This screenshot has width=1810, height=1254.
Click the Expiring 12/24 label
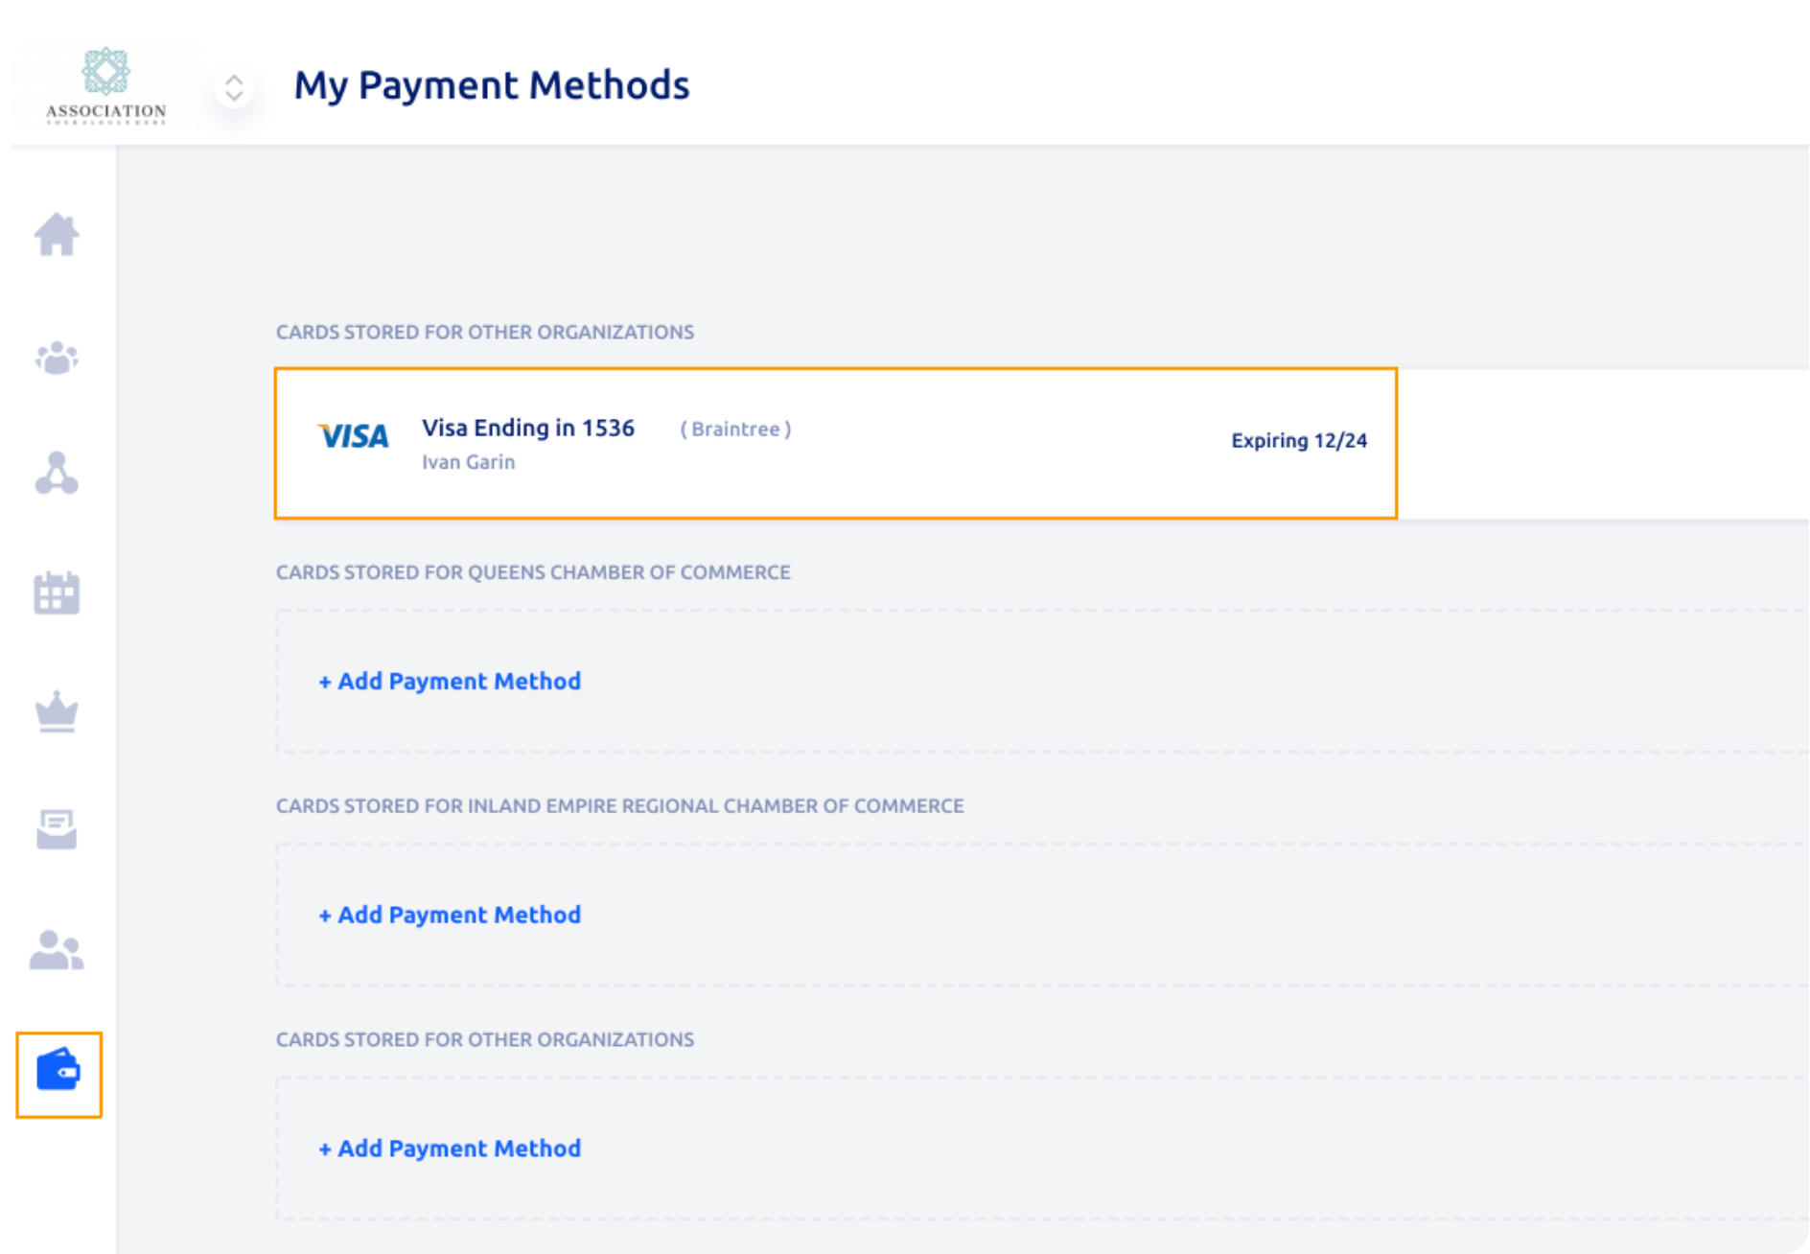tap(1299, 440)
